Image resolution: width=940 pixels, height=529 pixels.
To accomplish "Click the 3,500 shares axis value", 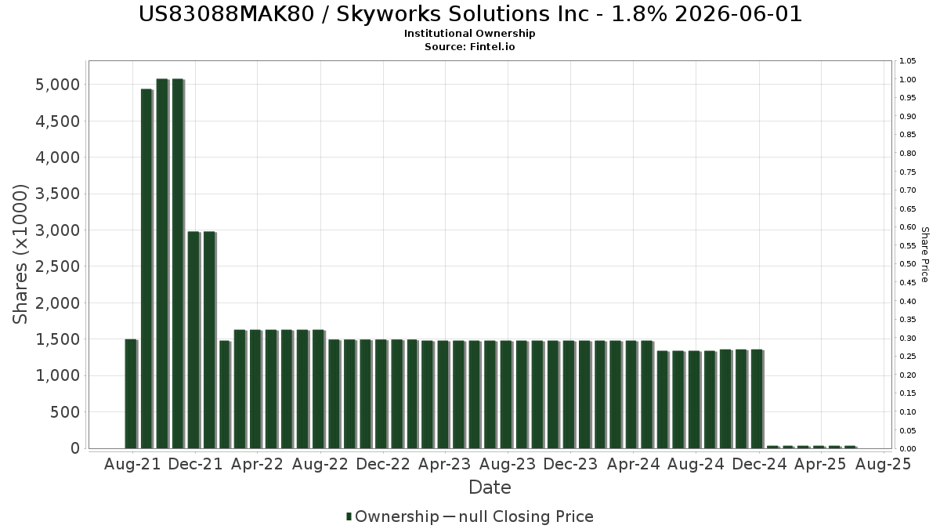I will (x=59, y=194).
